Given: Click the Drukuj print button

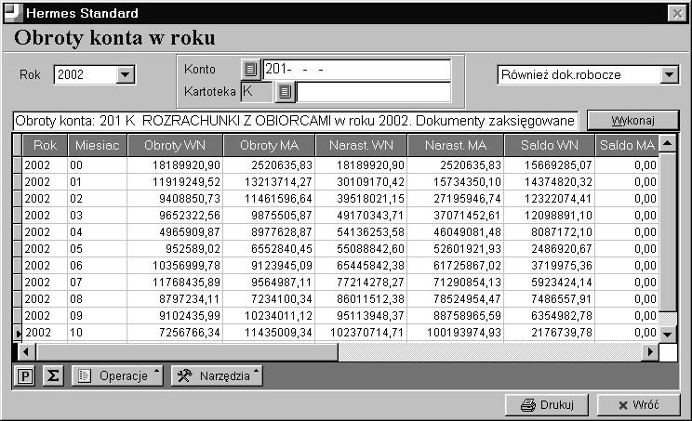Looking at the screenshot, I should pyautogui.click(x=547, y=404).
